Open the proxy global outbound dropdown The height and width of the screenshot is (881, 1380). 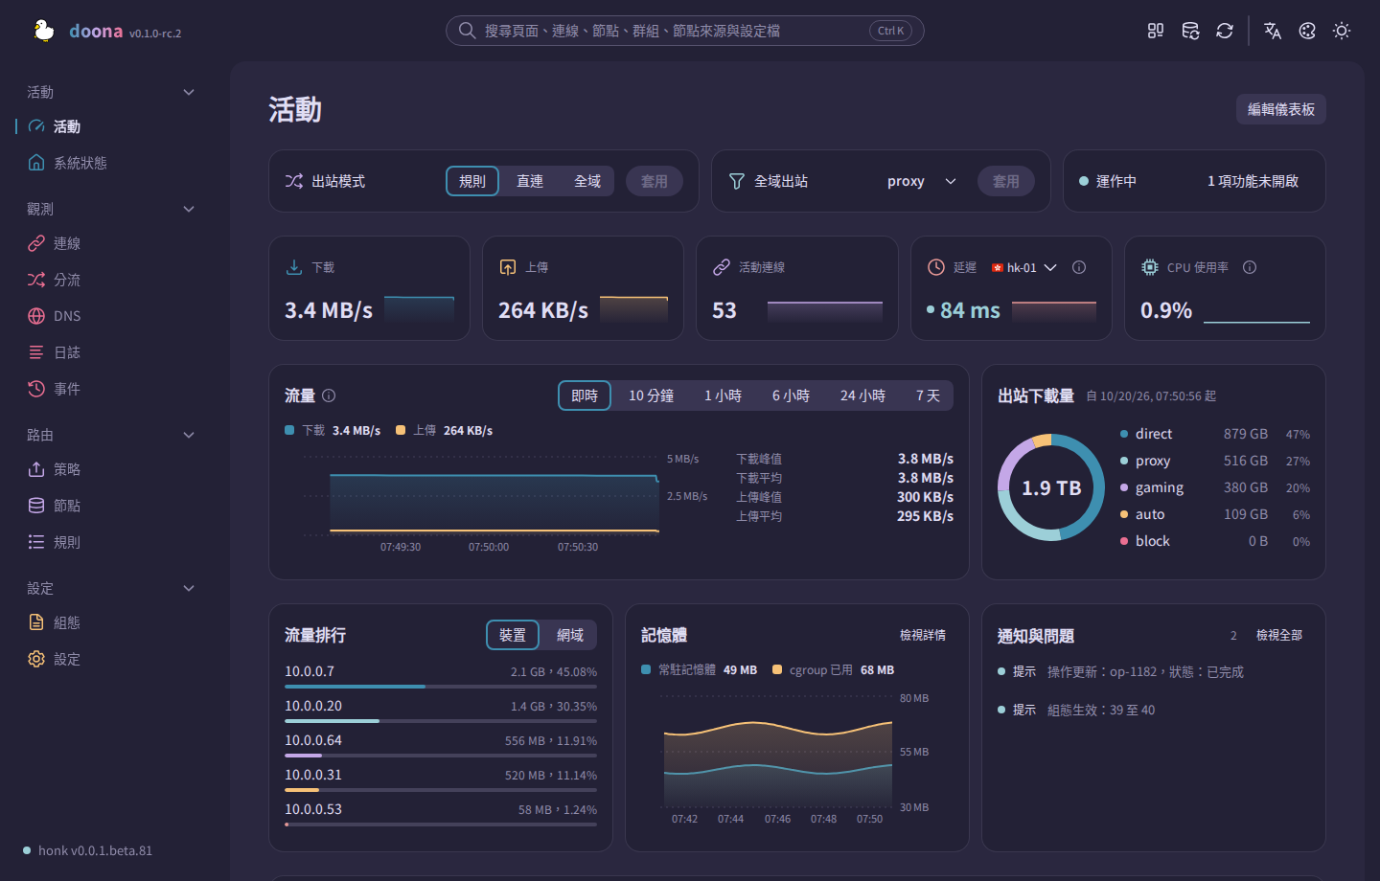pos(921,181)
